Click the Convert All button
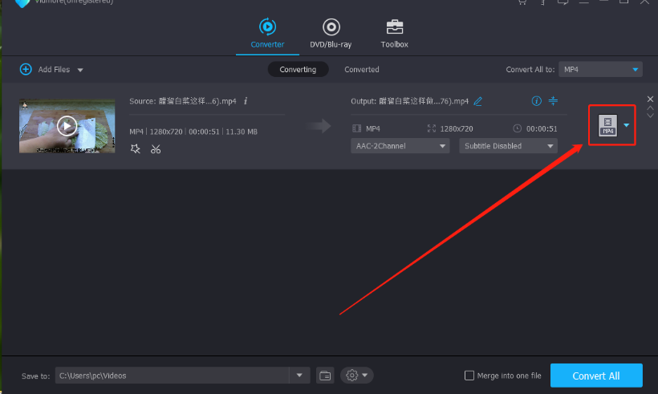This screenshot has height=394, width=658. [596, 376]
